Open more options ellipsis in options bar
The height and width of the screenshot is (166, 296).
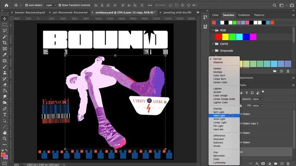(150, 5)
